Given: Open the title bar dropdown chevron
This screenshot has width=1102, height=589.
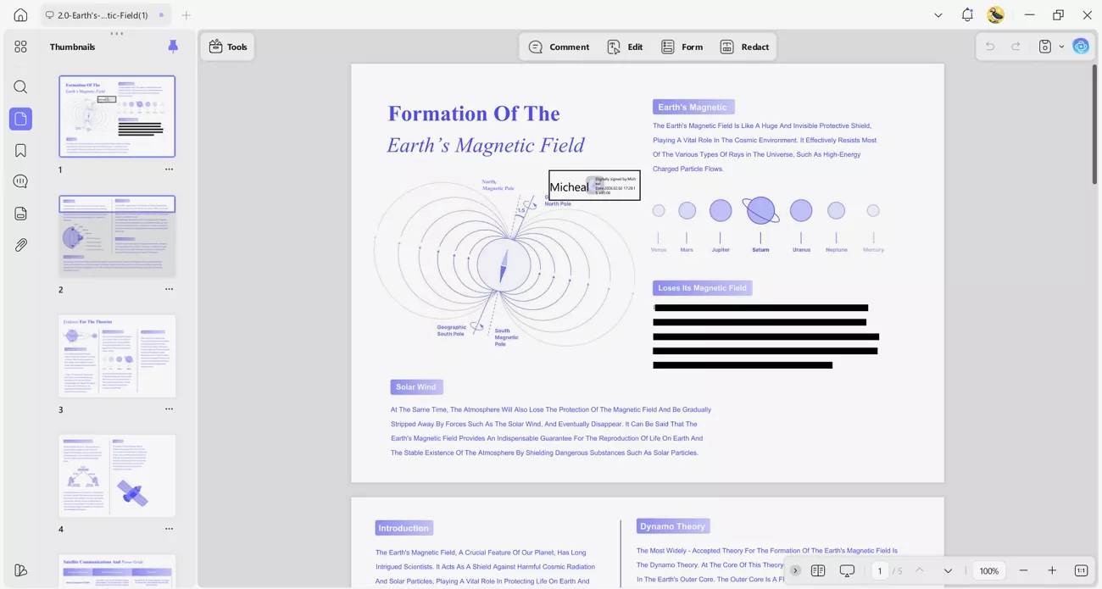Looking at the screenshot, I should coord(938,14).
